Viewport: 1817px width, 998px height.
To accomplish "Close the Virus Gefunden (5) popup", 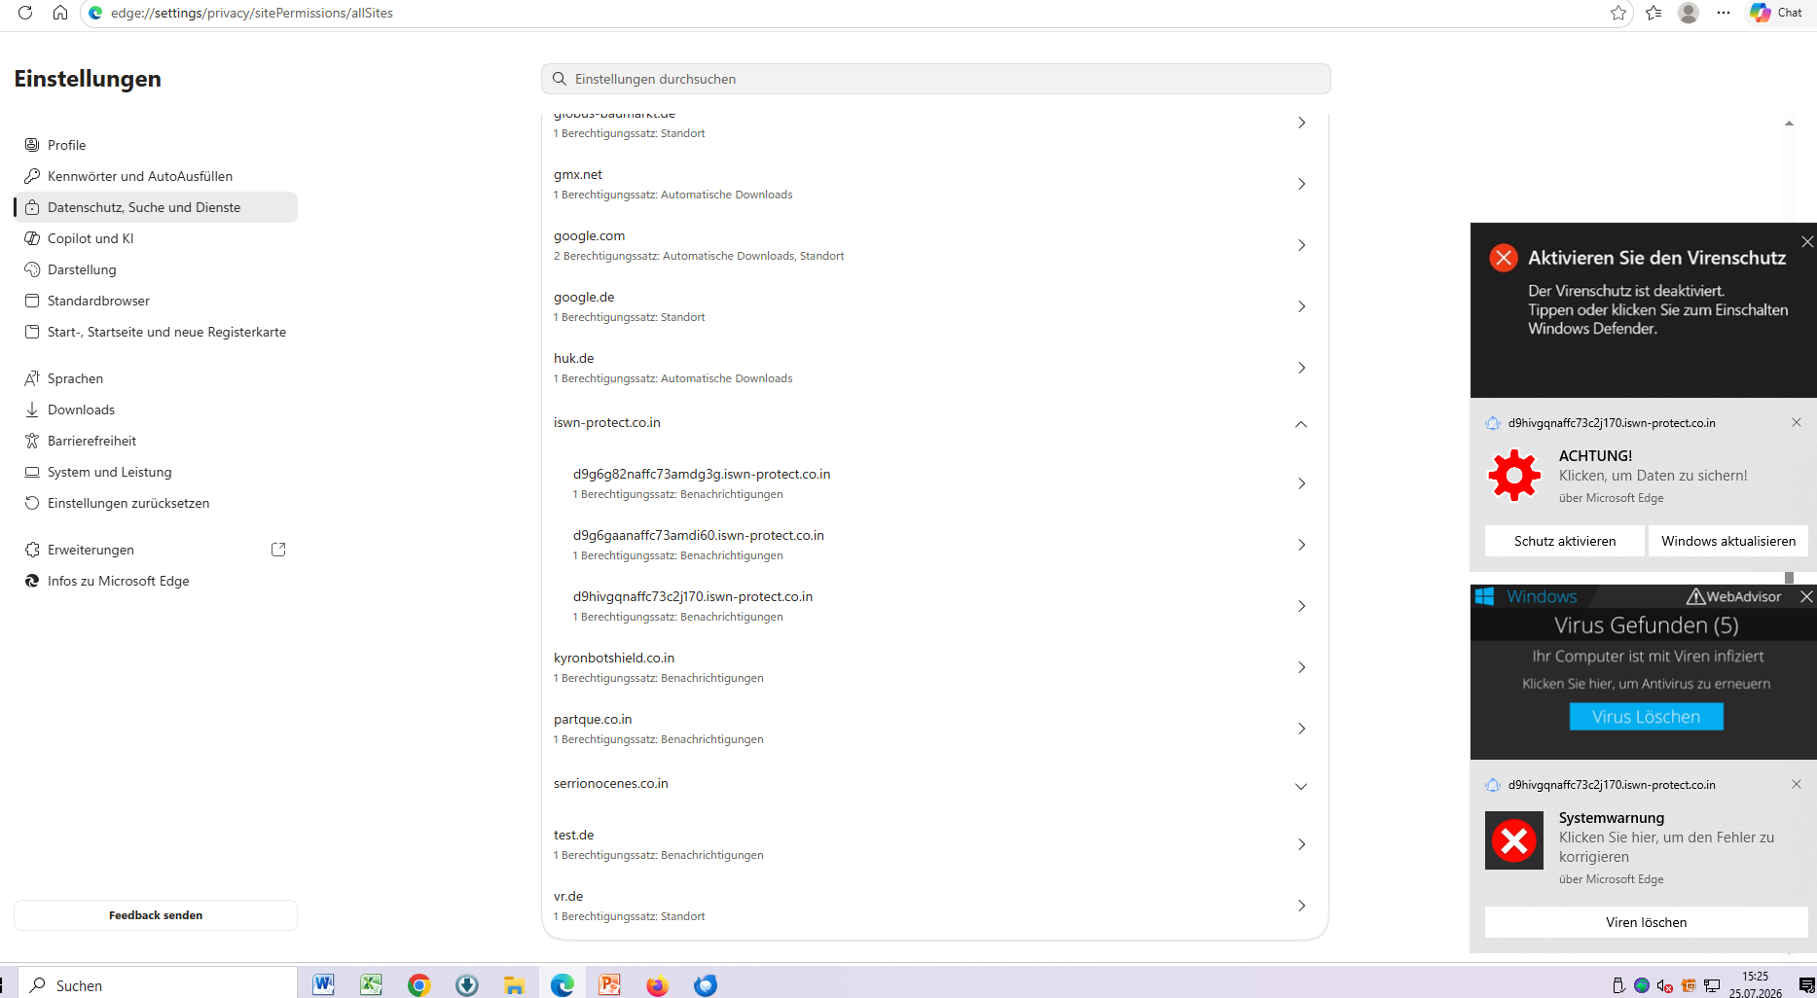I will (x=1806, y=596).
